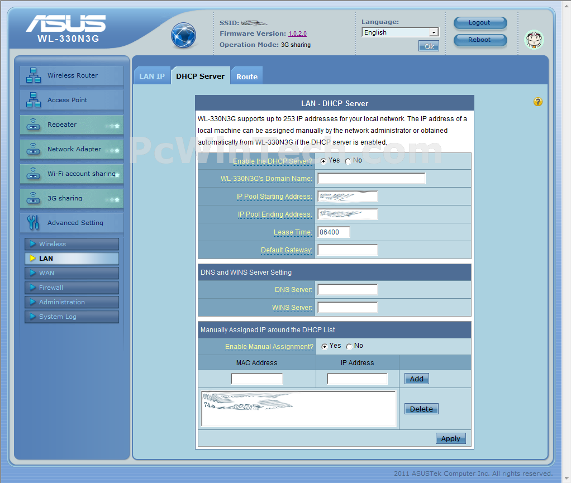Click the Add button for manual assignment
This screenshot has height=483, width=571.
click(x=417, y=379)
